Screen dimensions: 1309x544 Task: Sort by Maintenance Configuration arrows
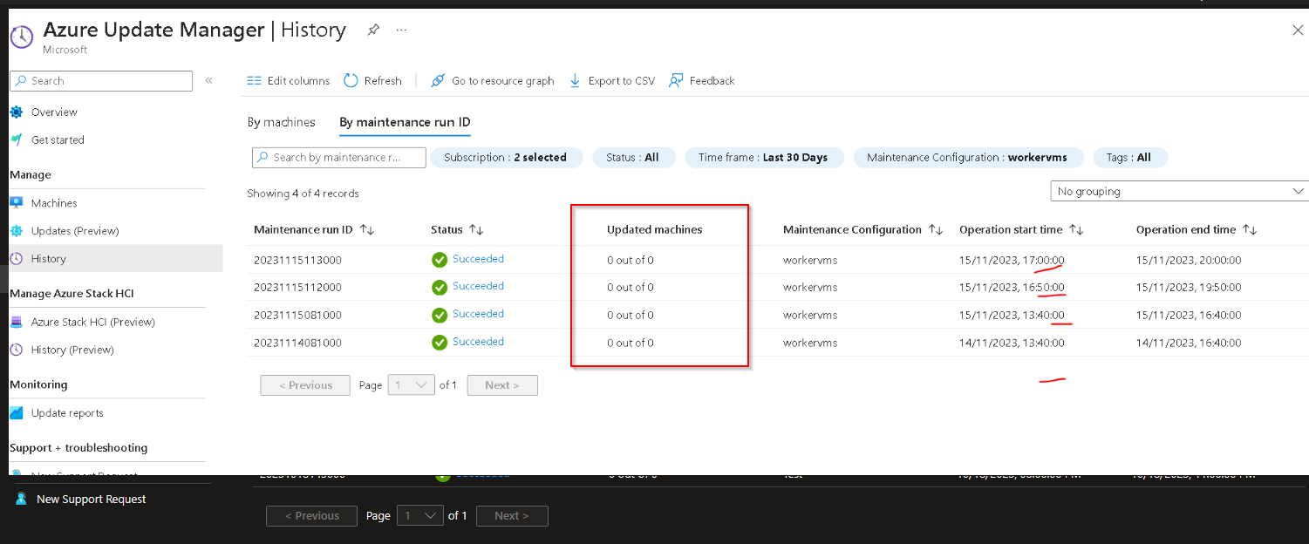936,230
